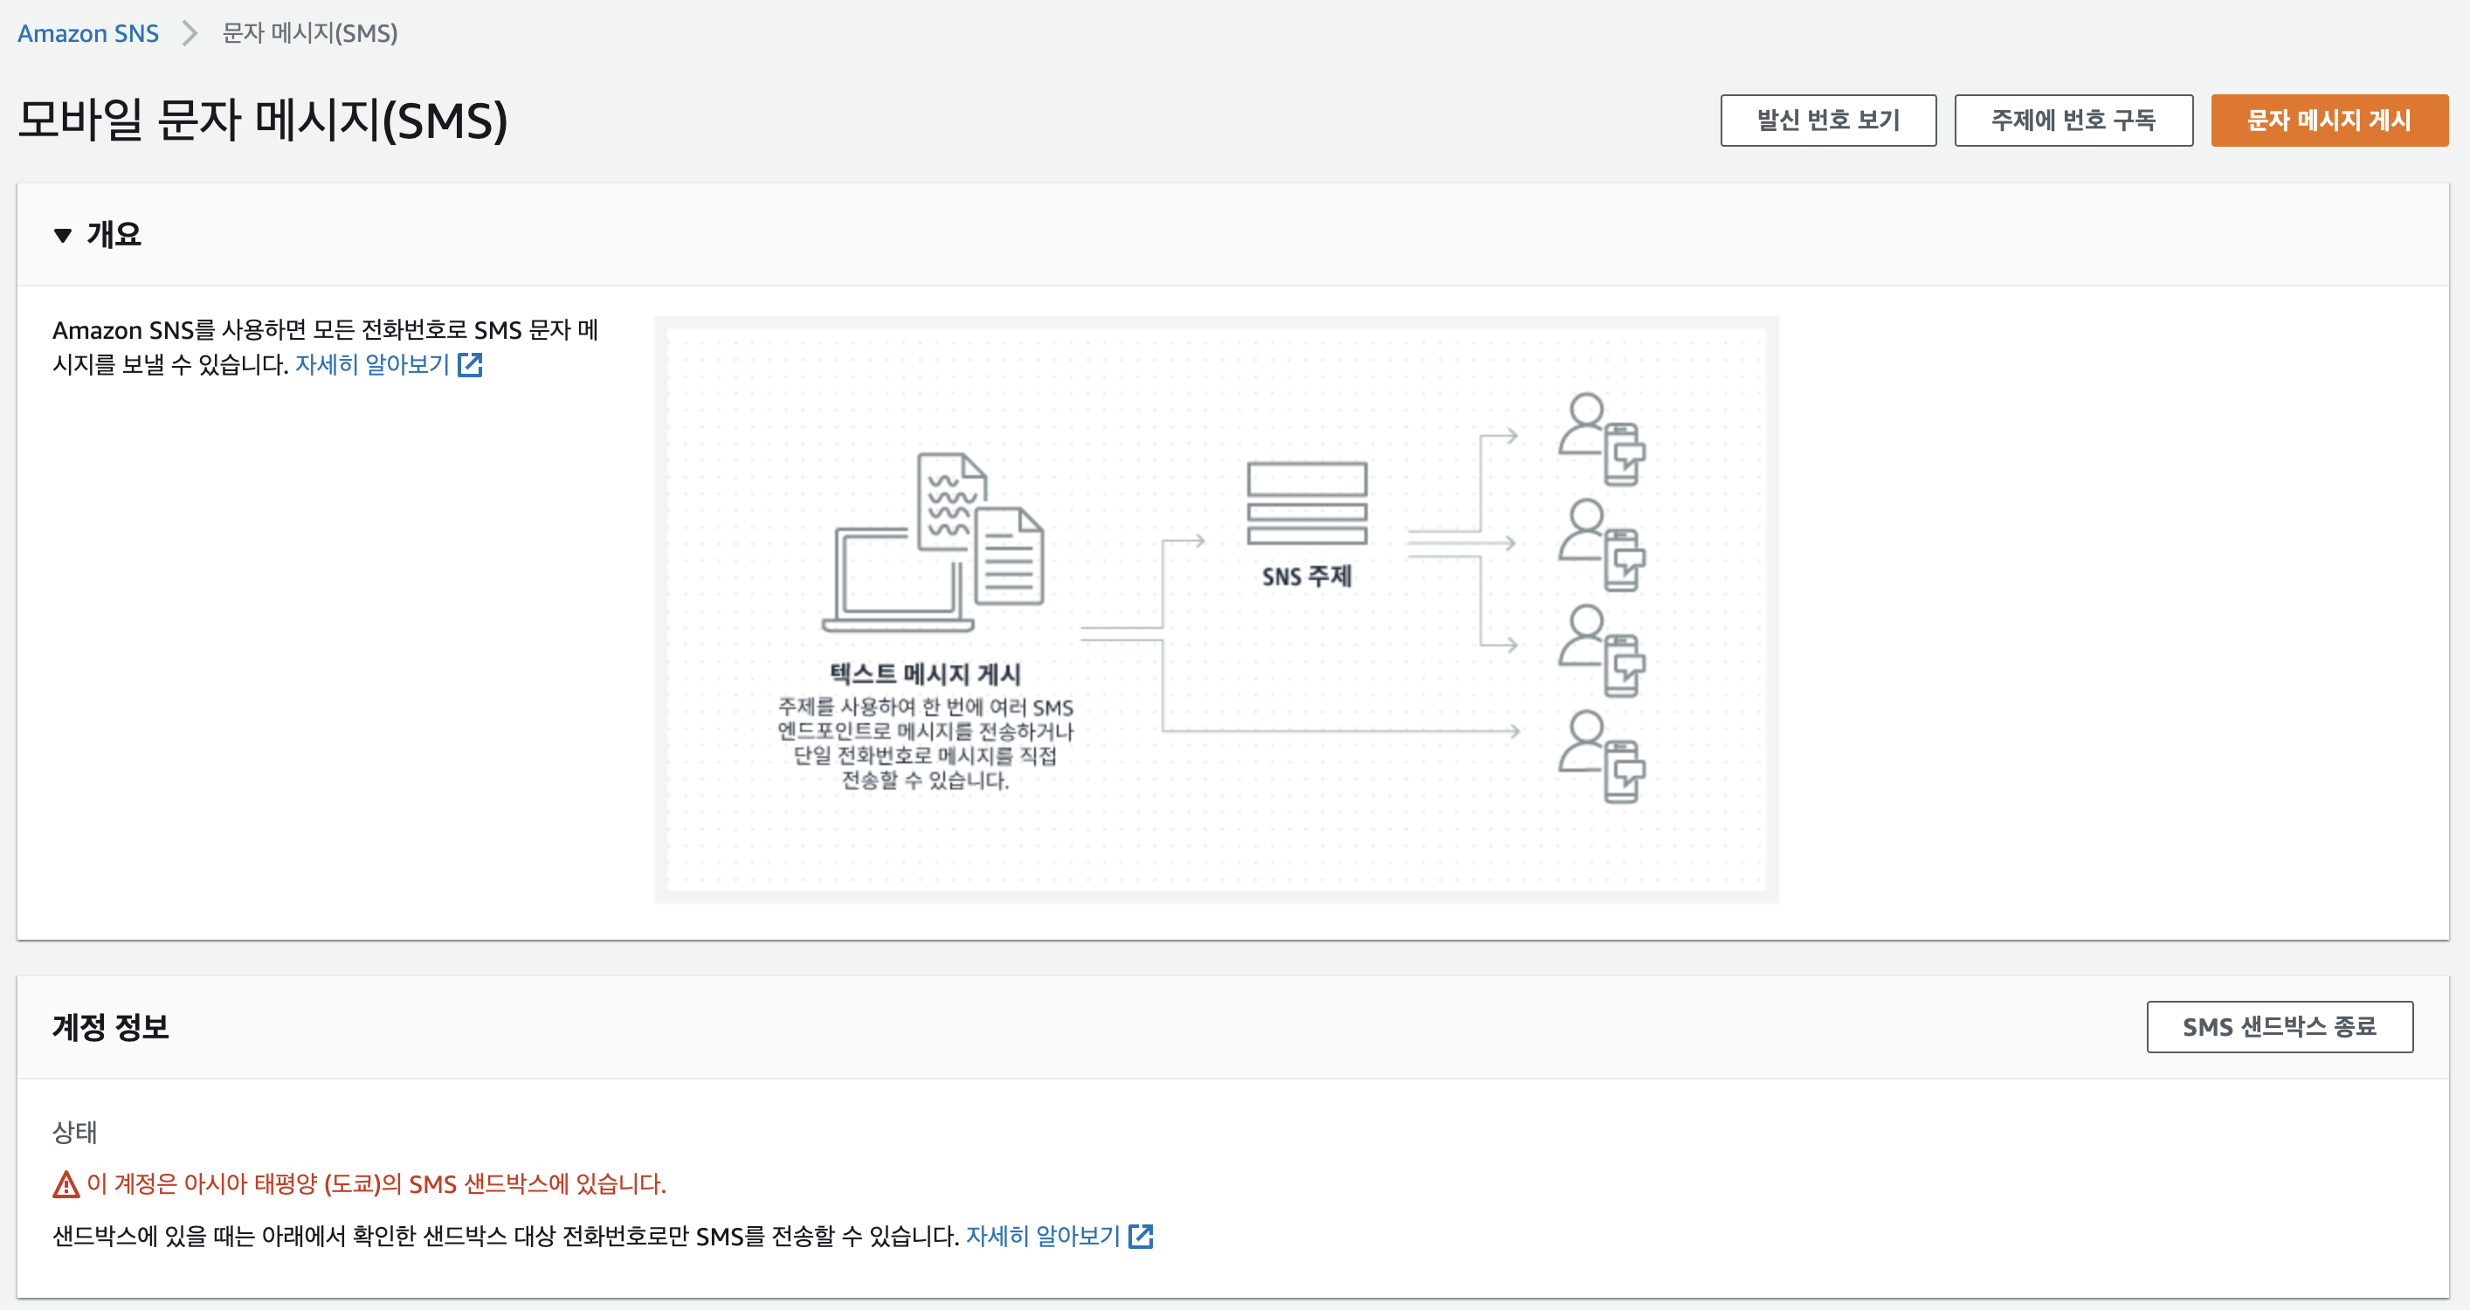2470x1310 pixels.
Task: Open 자세히 알아보기 link in sandbox status
Action: 1042,1235
